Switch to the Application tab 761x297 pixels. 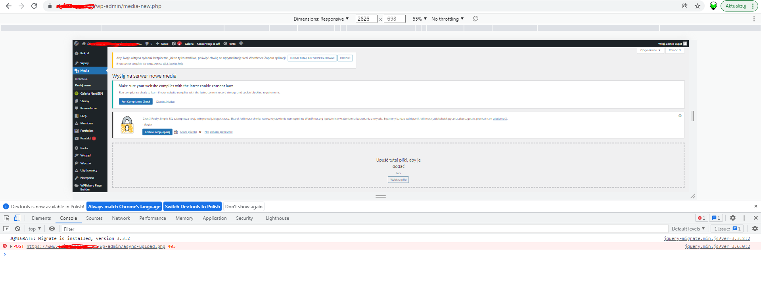coord(215,218)
